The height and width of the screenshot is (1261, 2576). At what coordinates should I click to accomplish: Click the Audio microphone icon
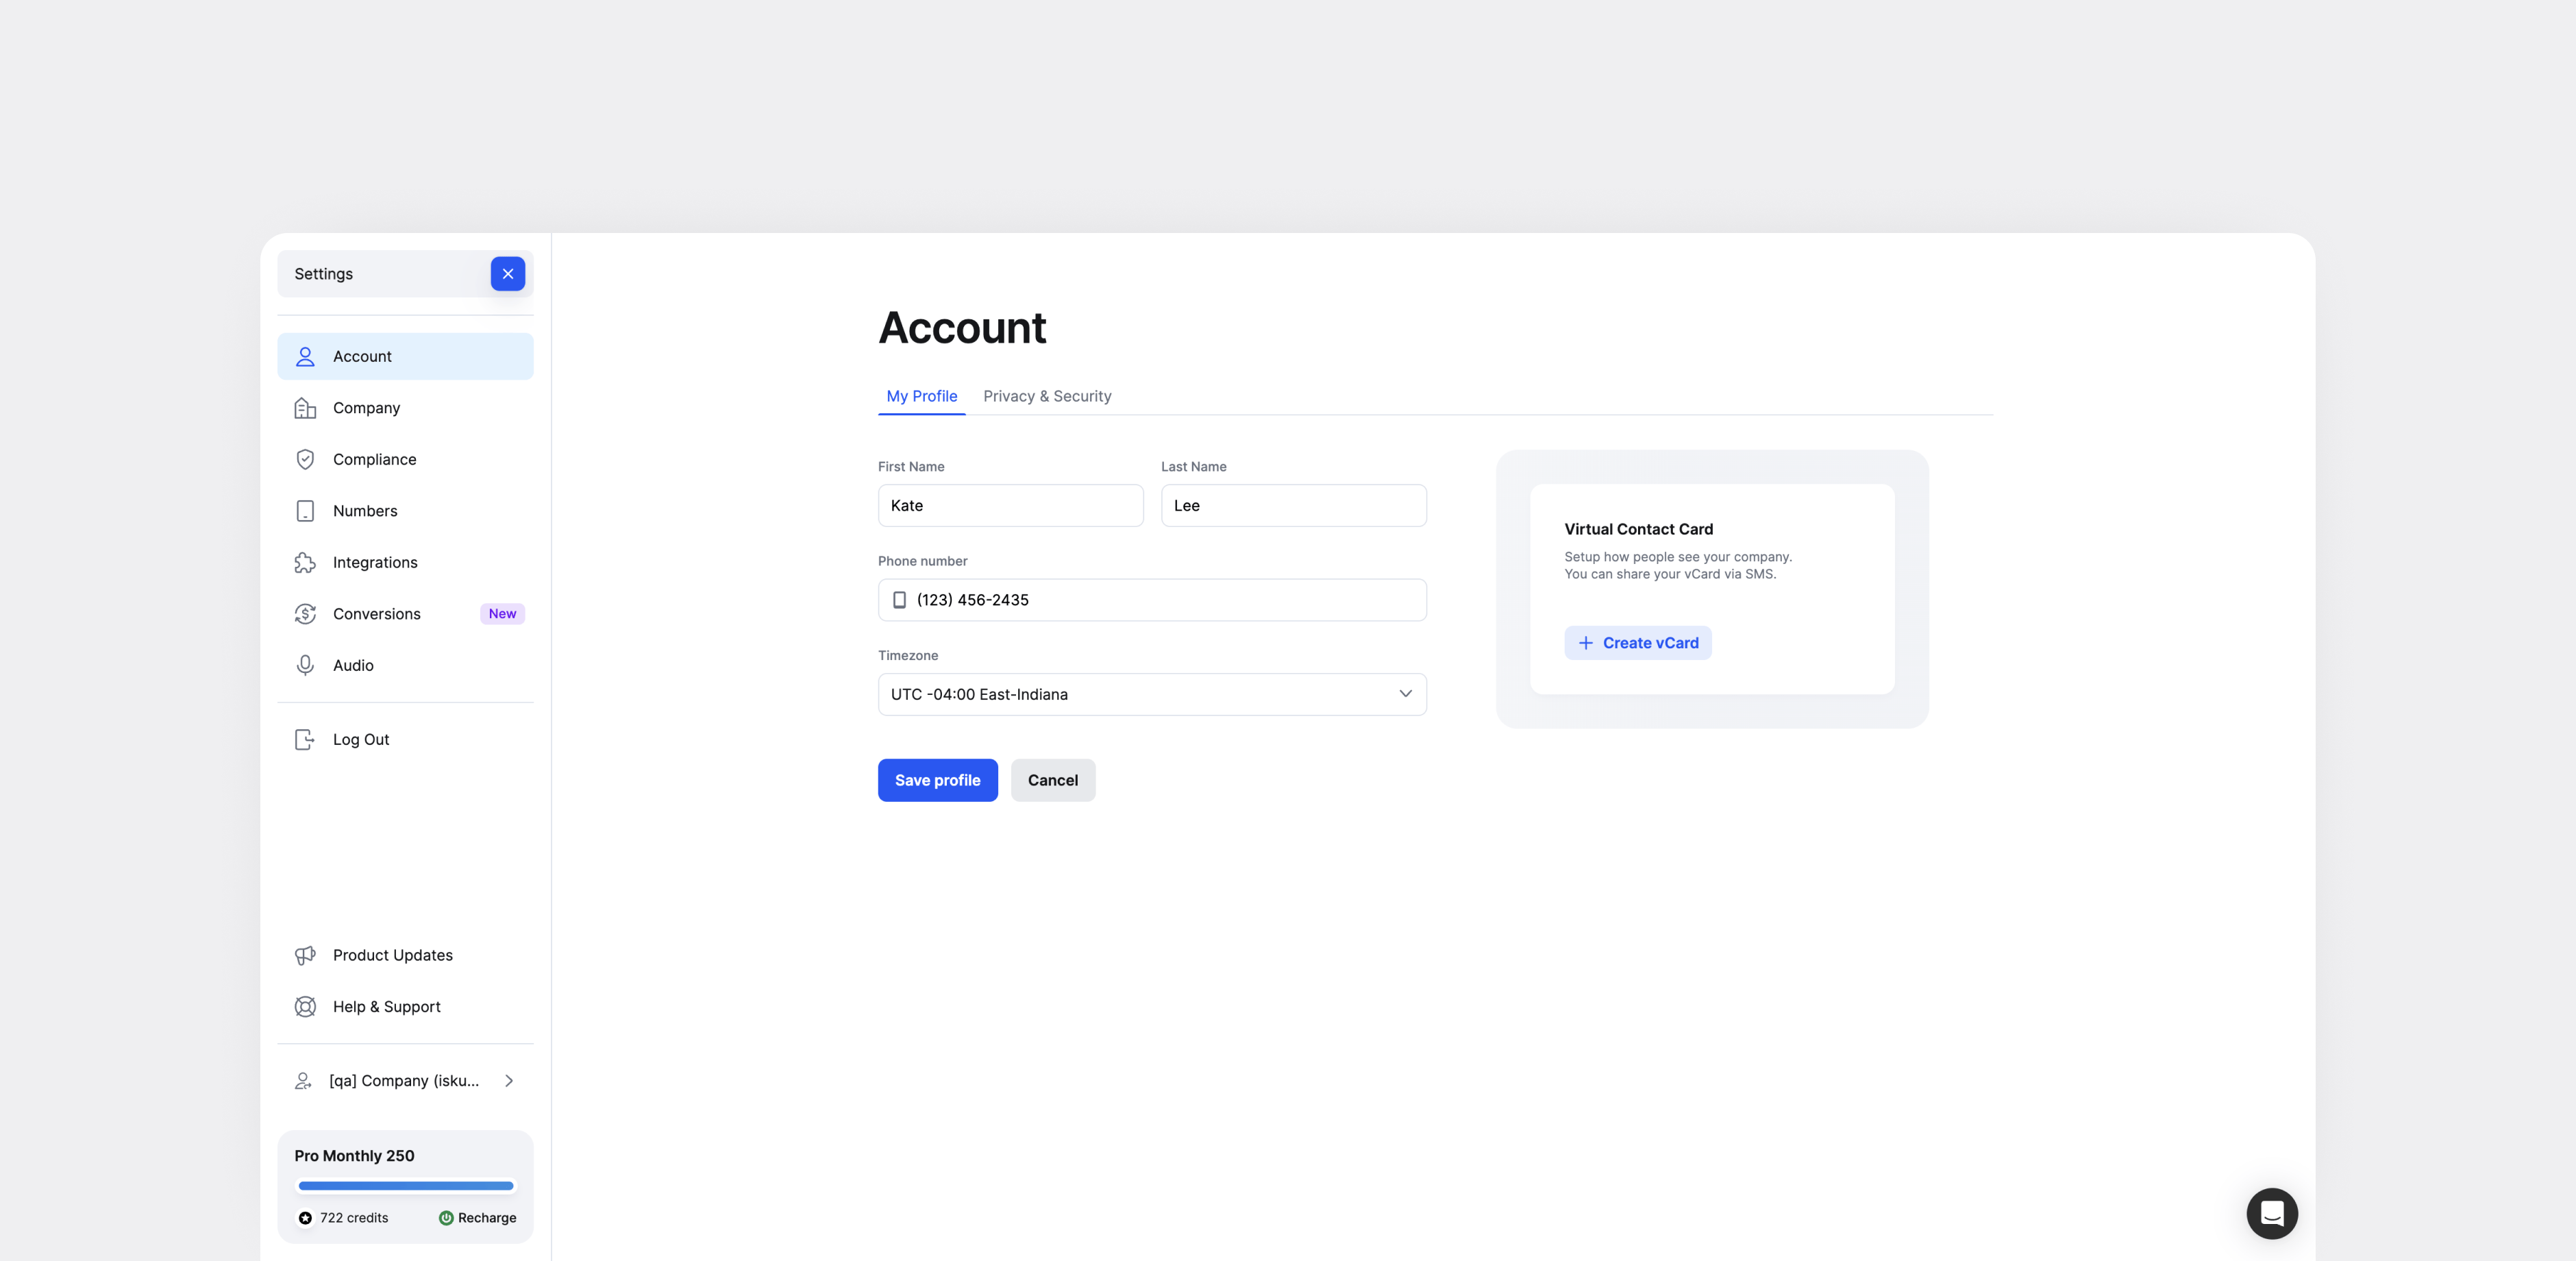coord(305,666)
